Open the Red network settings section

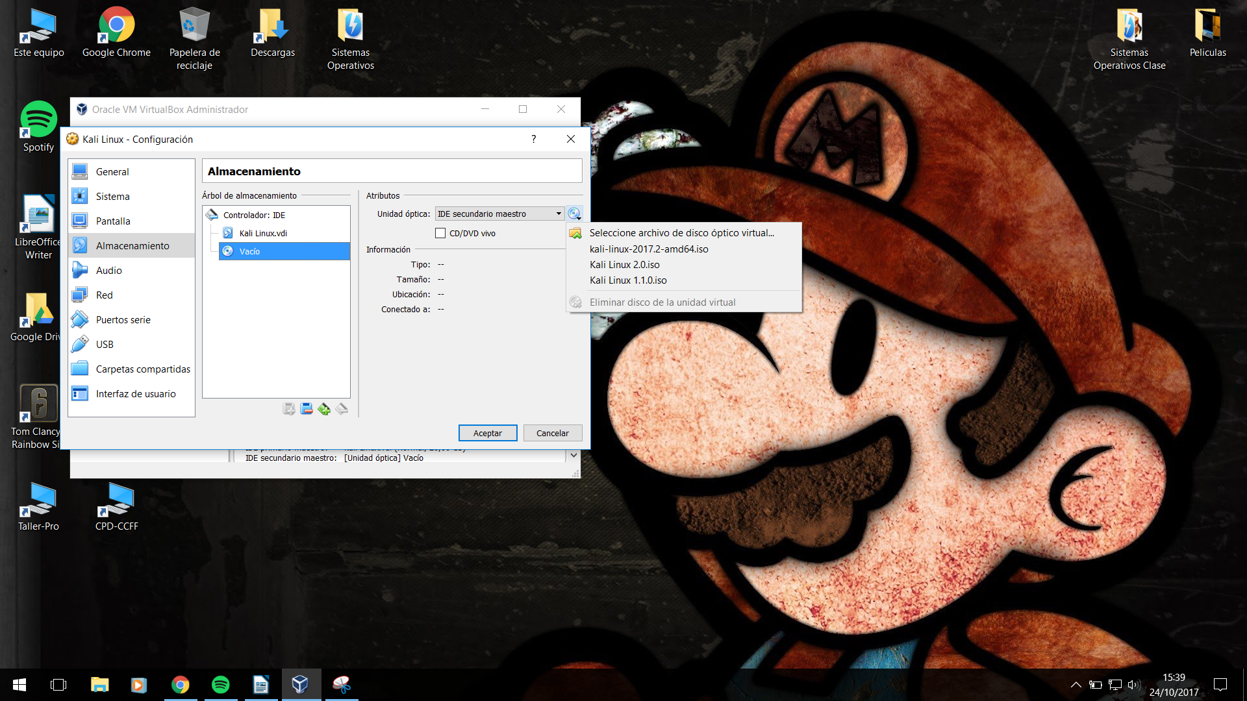(x=104, y=295)
